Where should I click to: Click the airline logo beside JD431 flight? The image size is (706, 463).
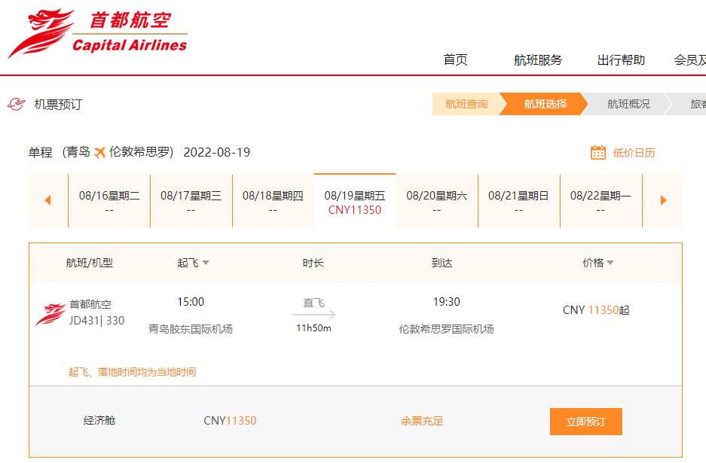50,314
